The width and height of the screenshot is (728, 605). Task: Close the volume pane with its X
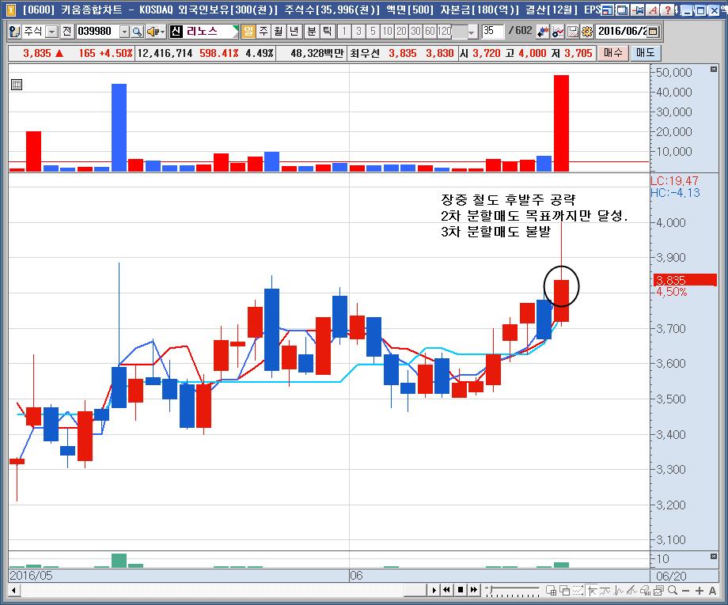[714, 69]
